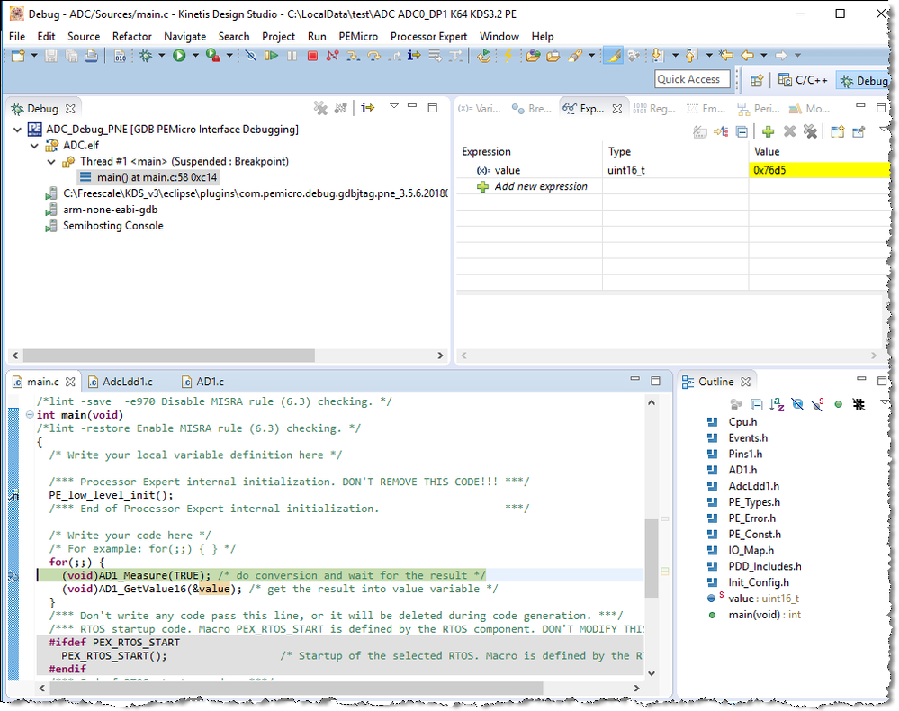The image size is (899, 711).
Task: Toggle Hide Inactive Elements hash icon in Outline
Action: pos(859,404)
